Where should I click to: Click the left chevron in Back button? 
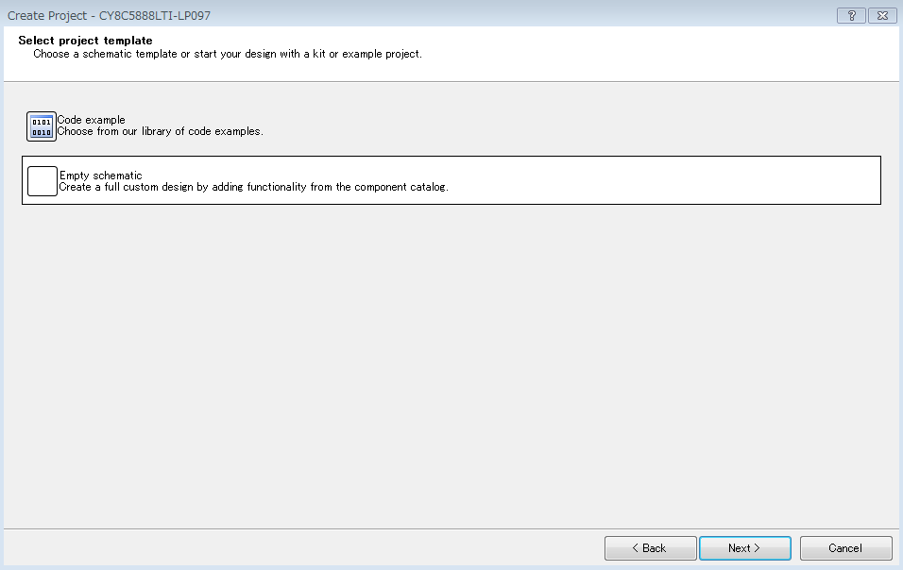click(635, 548)
